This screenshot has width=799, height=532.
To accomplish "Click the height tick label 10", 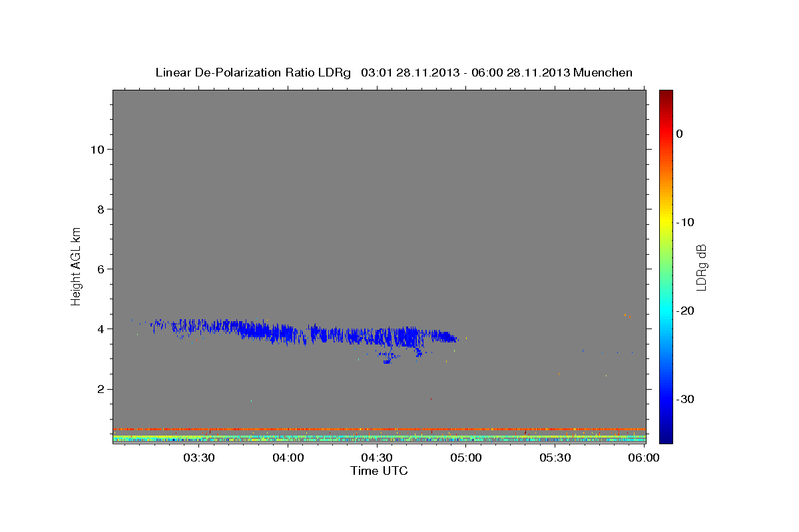I will [x=97, y=150].
